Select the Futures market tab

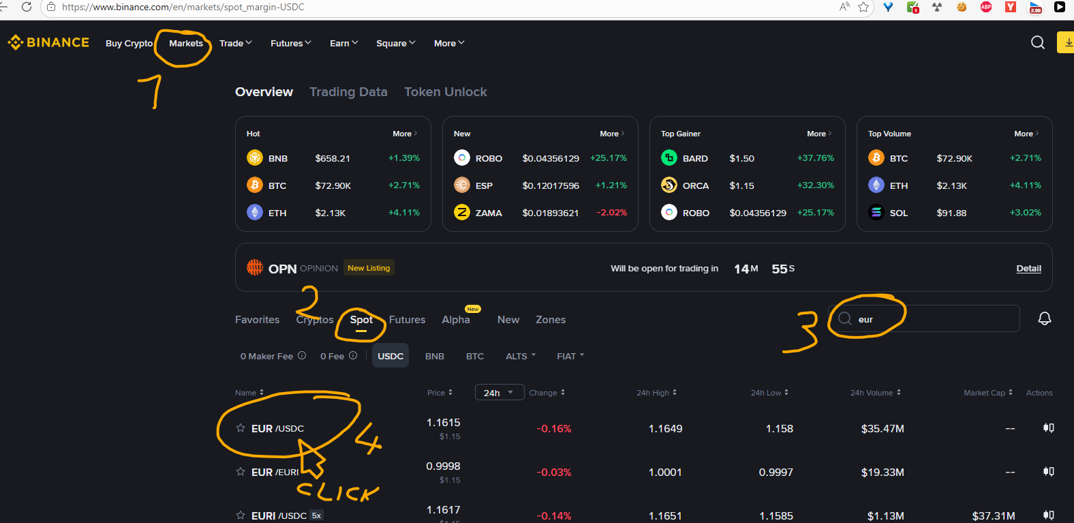tap(407, 320)
